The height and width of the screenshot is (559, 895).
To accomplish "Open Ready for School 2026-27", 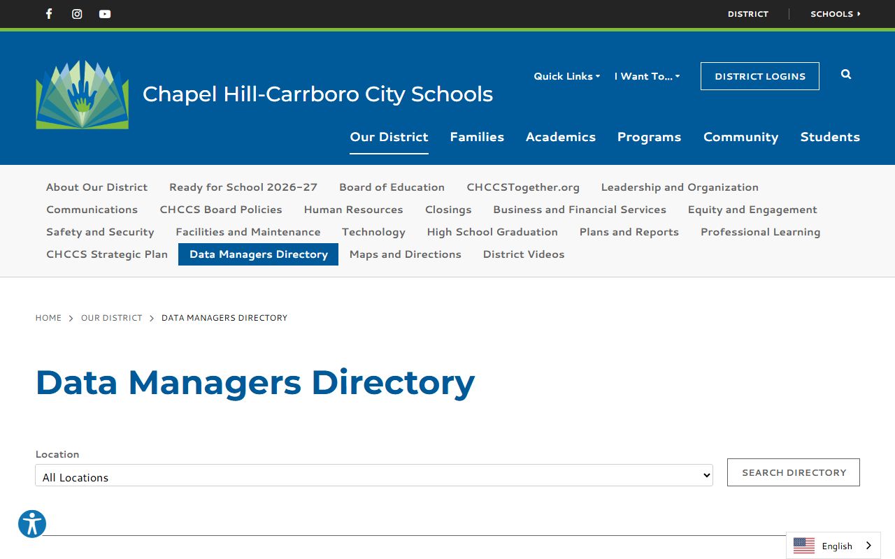I will tap(243, 187).
